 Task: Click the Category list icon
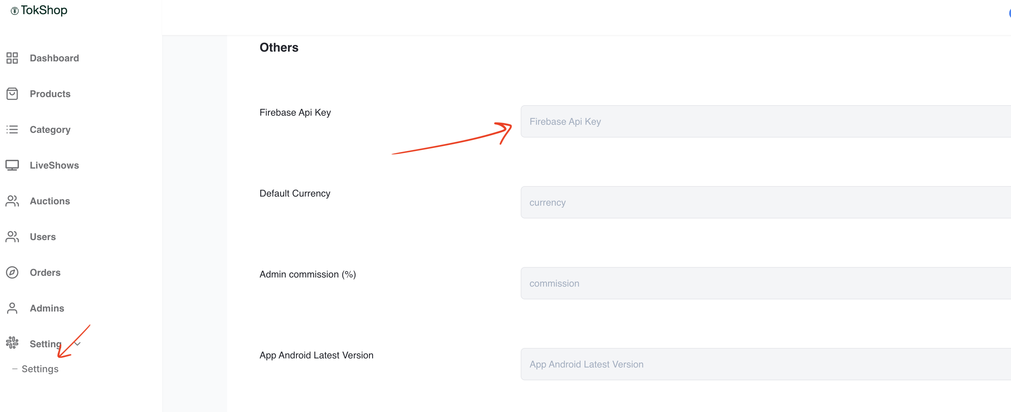tap(12, 129)
